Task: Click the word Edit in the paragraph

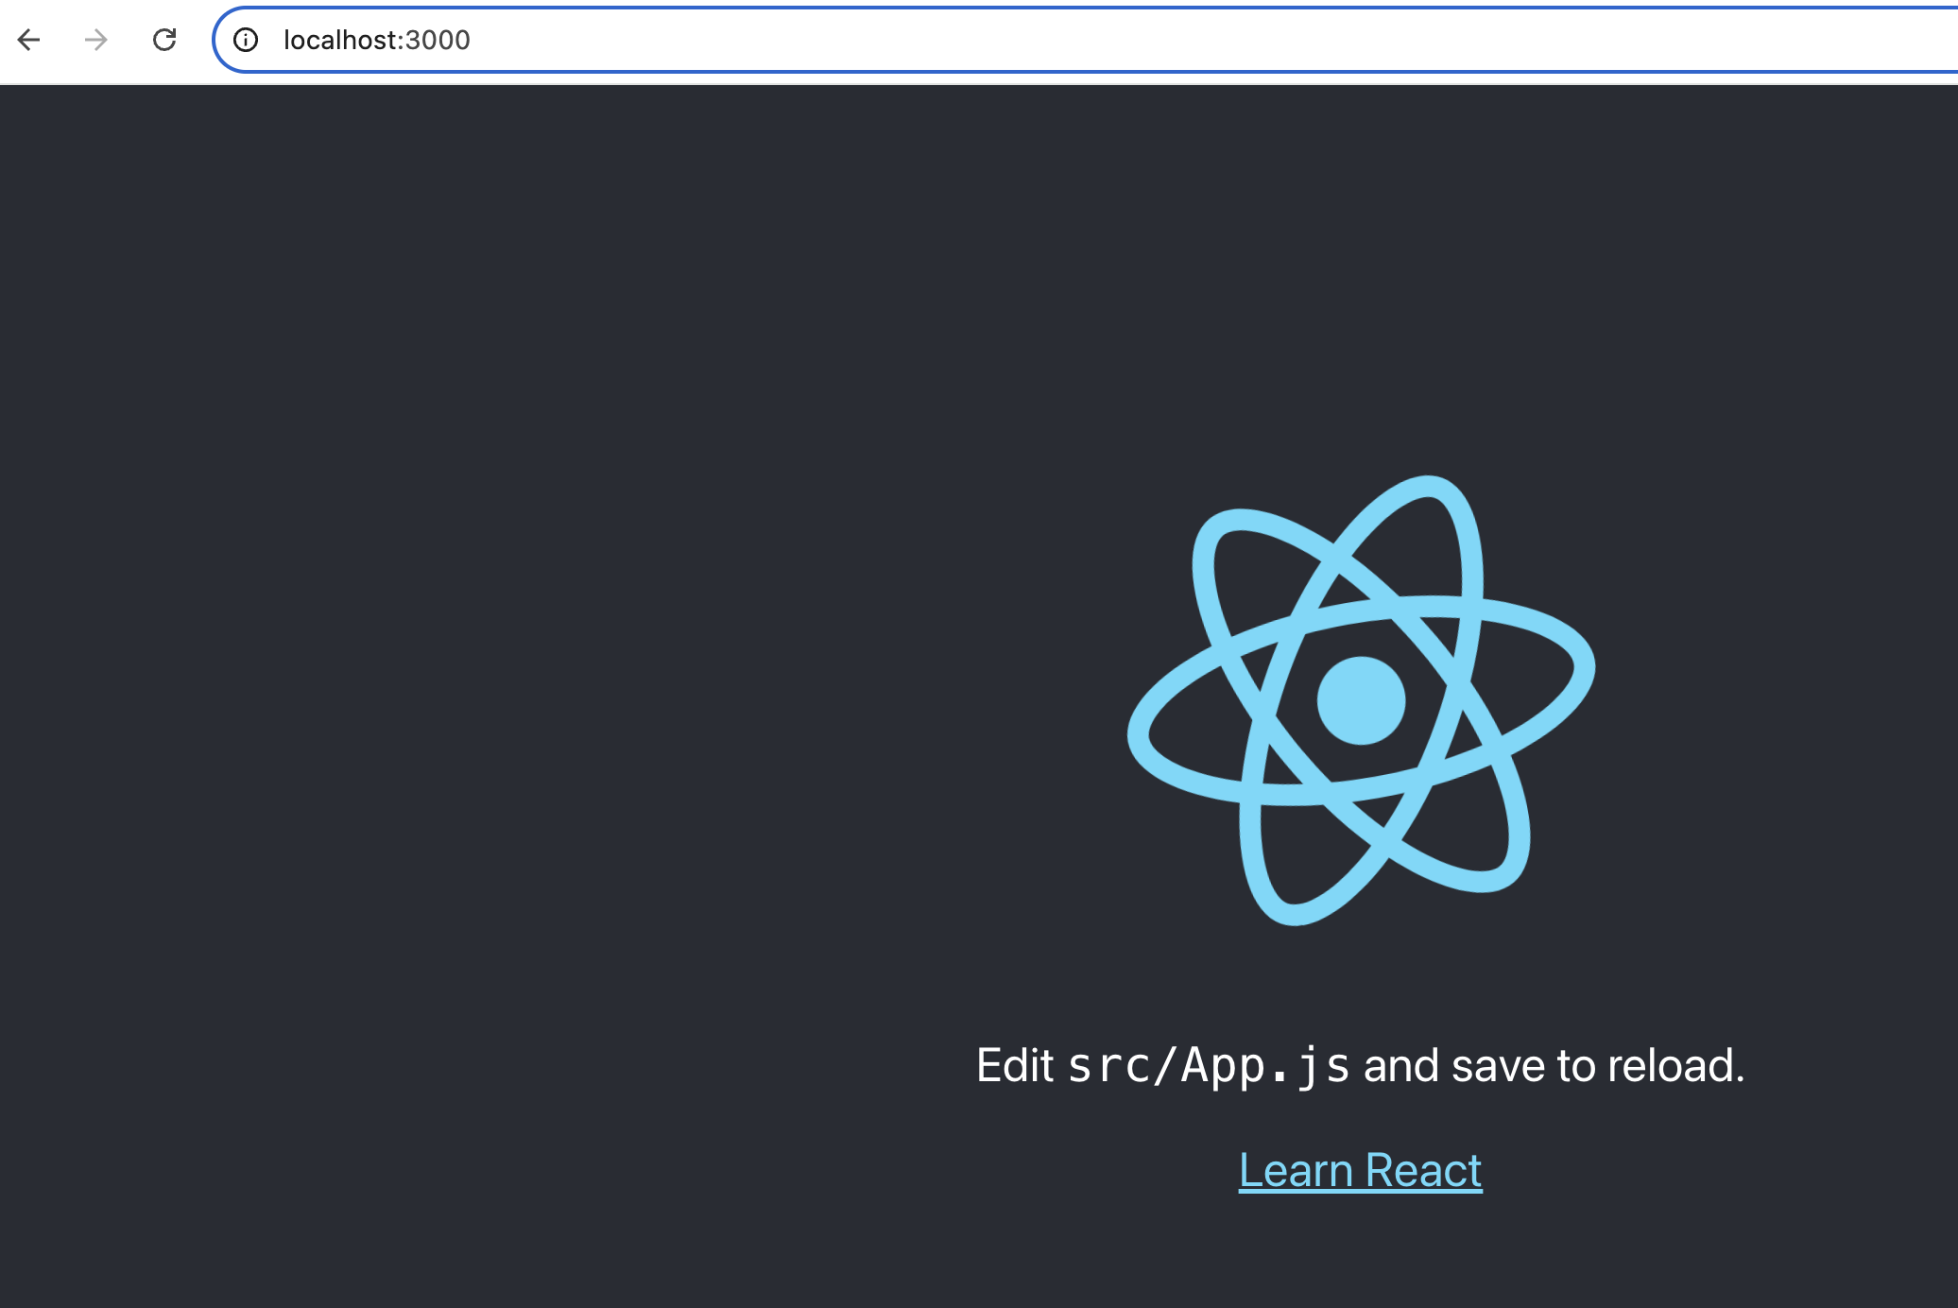Action: point(1014,1066)
